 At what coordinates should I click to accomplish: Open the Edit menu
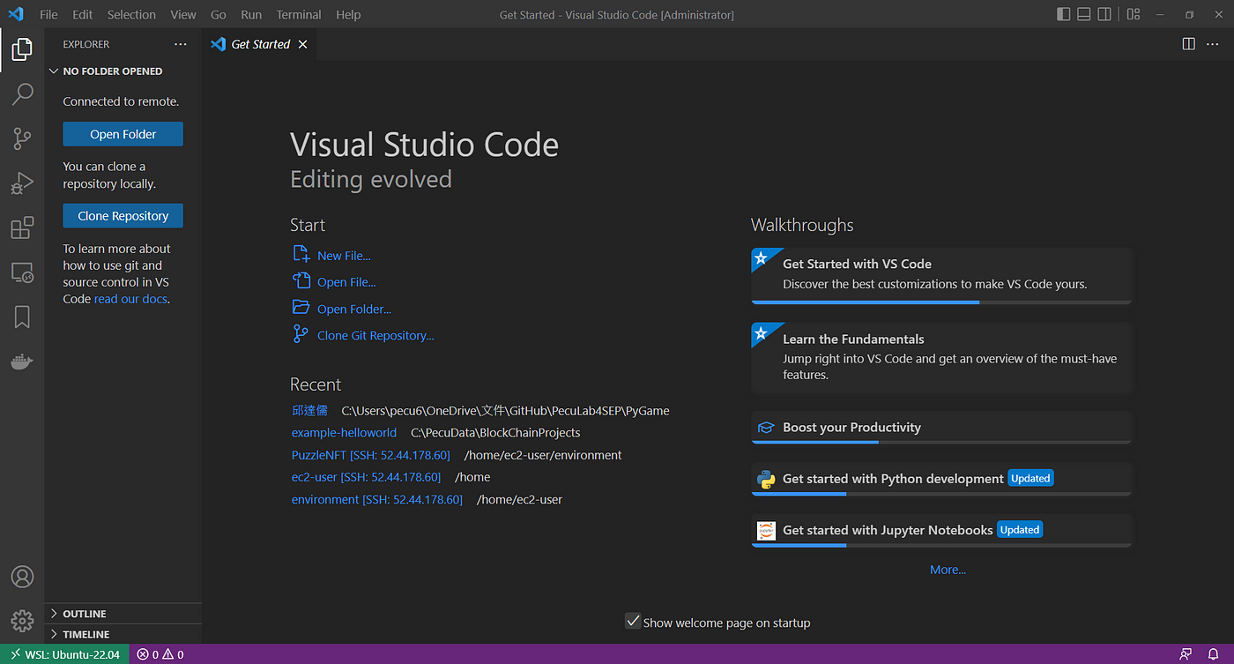[83, 15]
